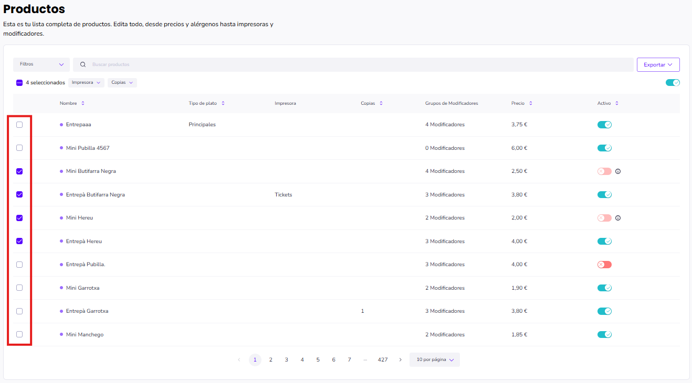This screenshot has width=692, height=383.
Task: Toggle the master active switch above table
Action: click(673, 83)
